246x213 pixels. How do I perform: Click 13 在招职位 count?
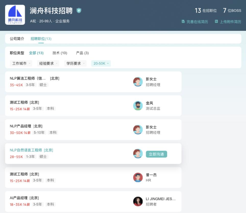coord(206,10)
